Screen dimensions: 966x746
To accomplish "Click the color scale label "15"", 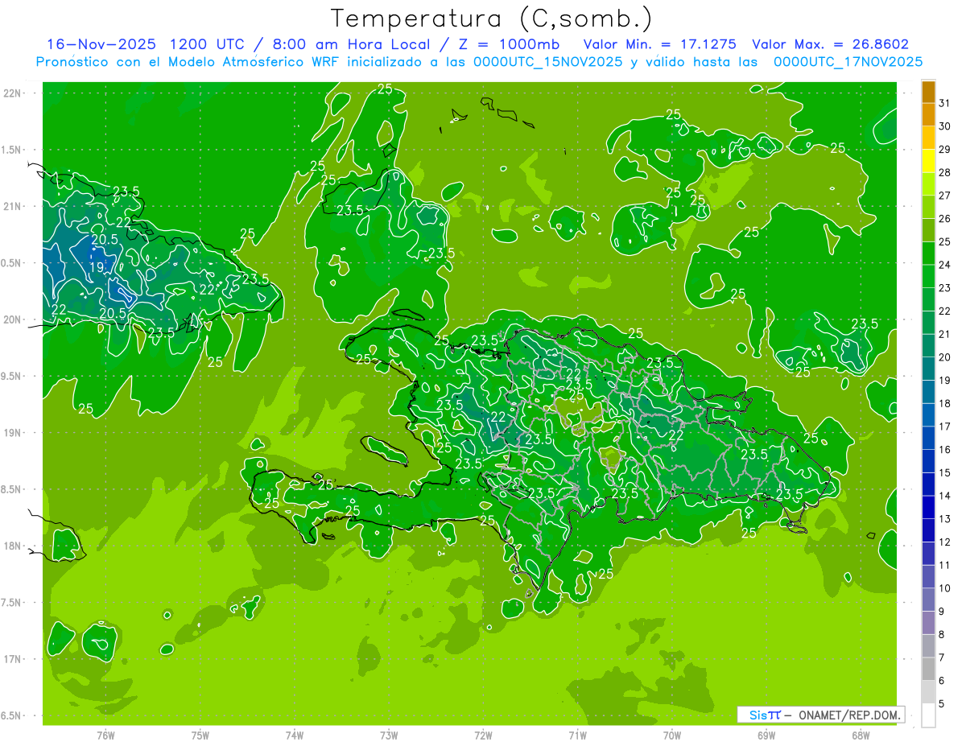I will [944, 472].
